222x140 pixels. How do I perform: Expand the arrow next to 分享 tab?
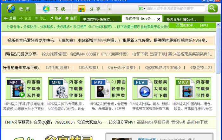[109, 9]
